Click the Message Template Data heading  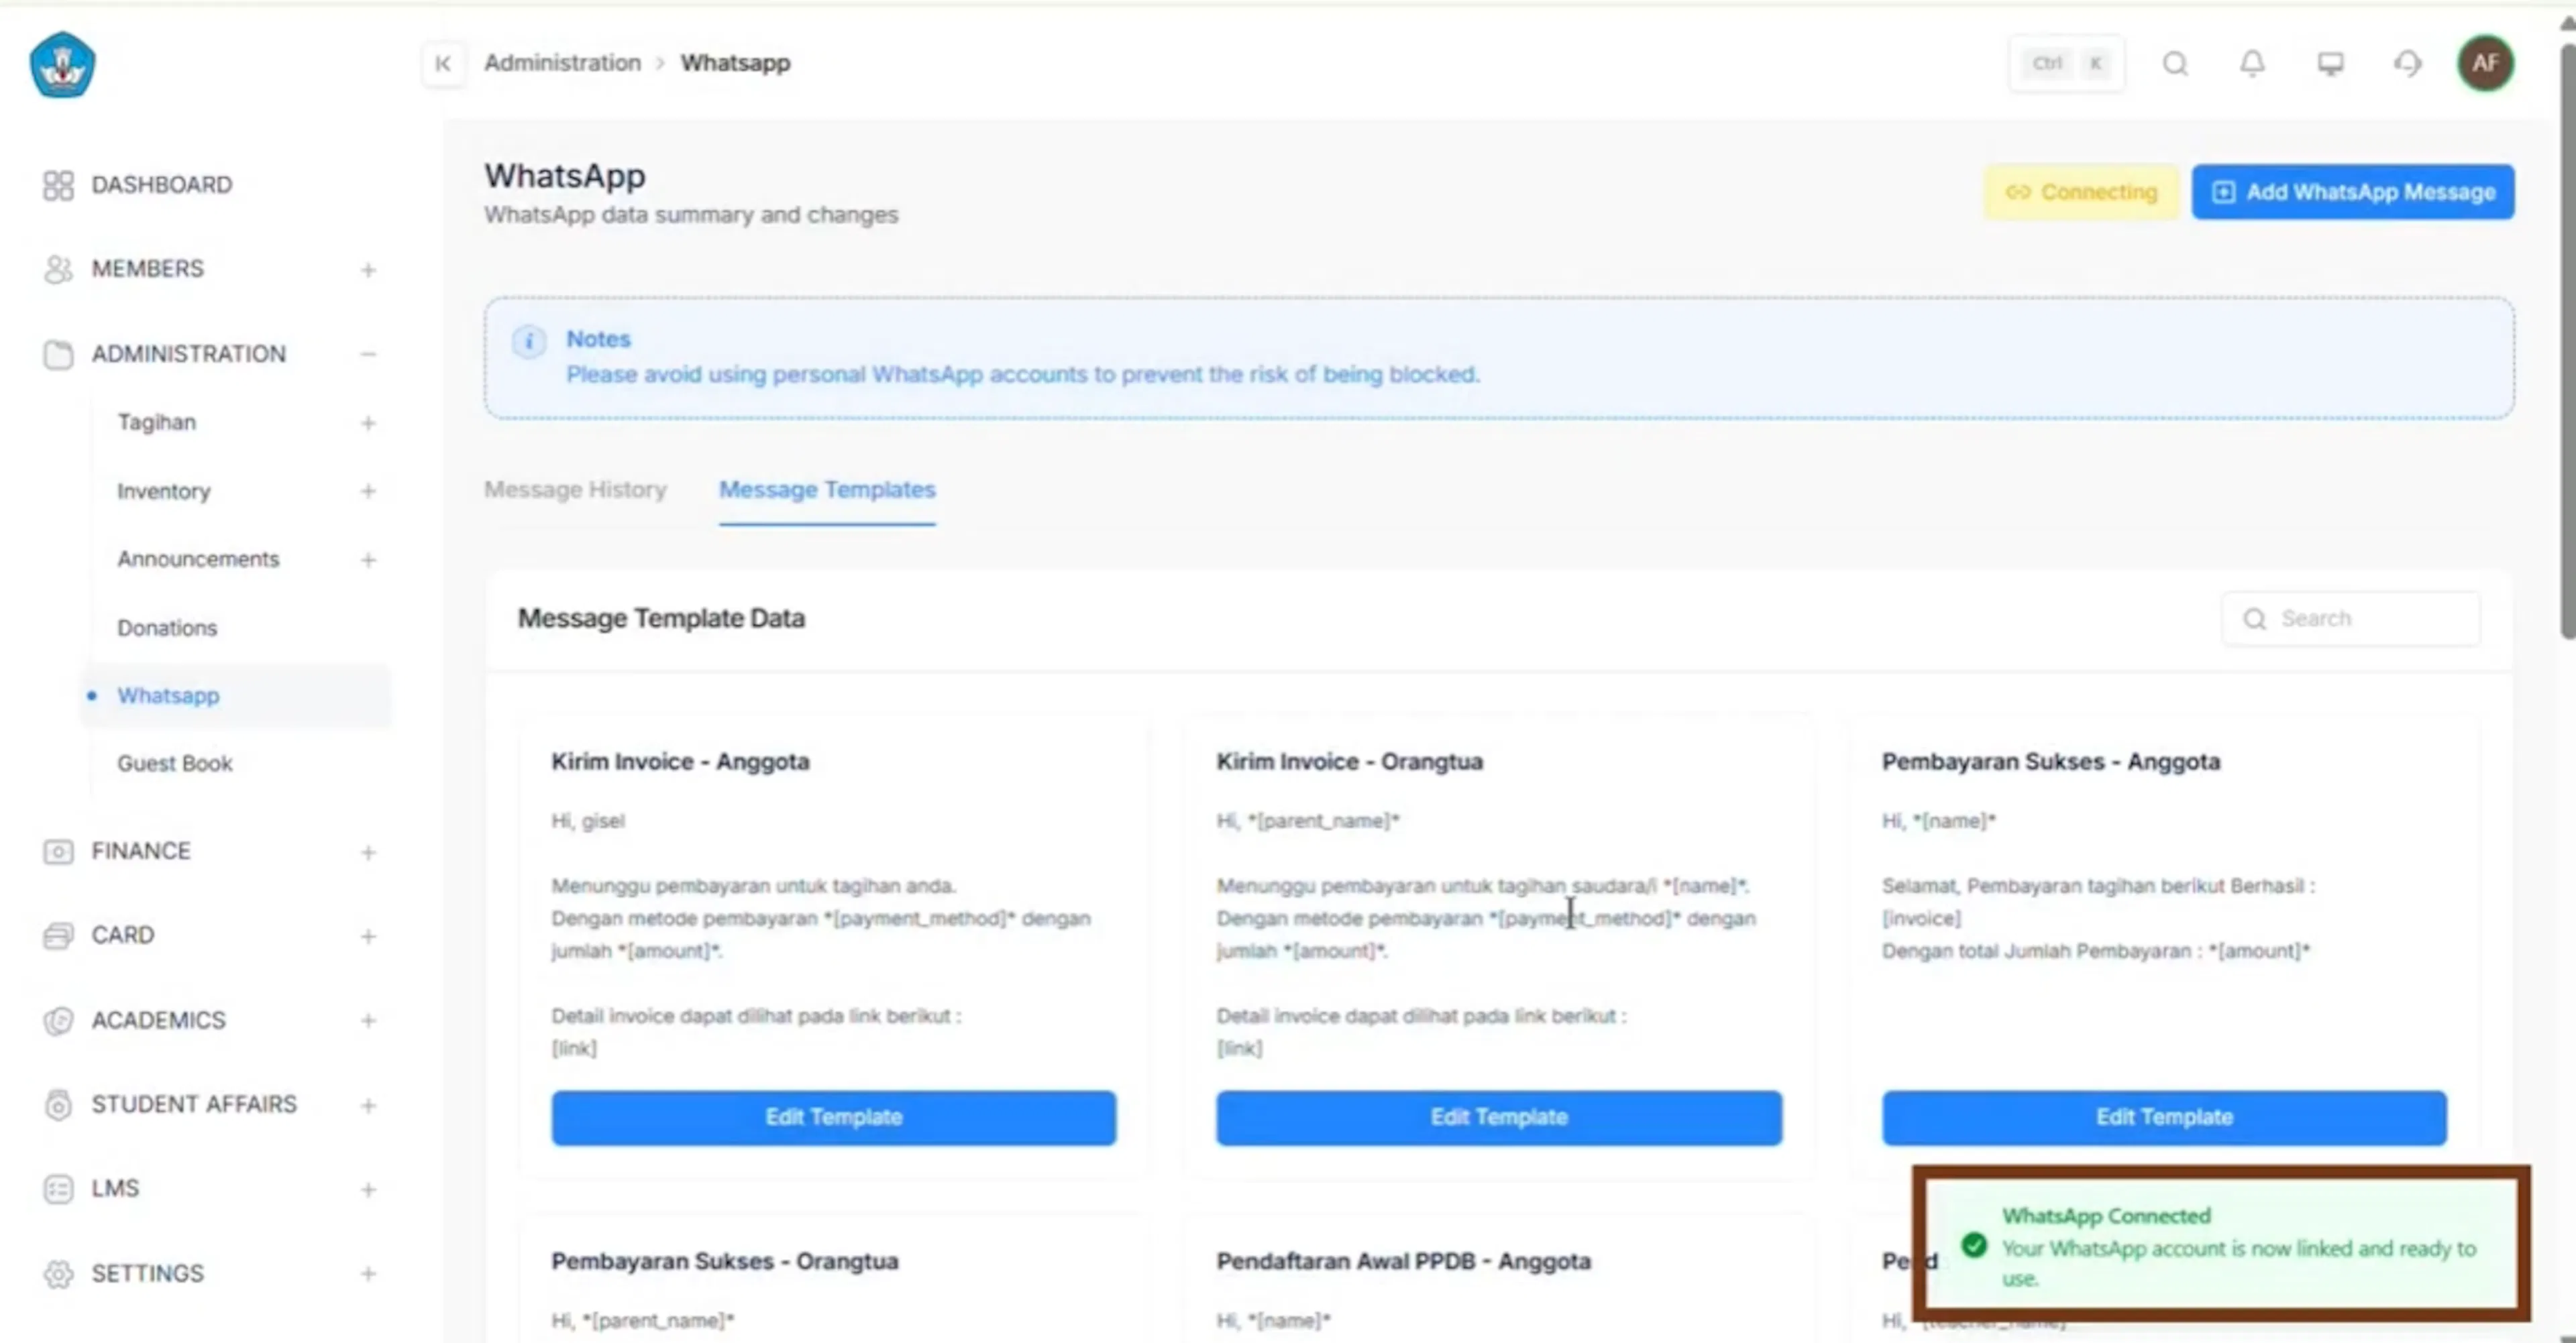[x=661, y=619]
